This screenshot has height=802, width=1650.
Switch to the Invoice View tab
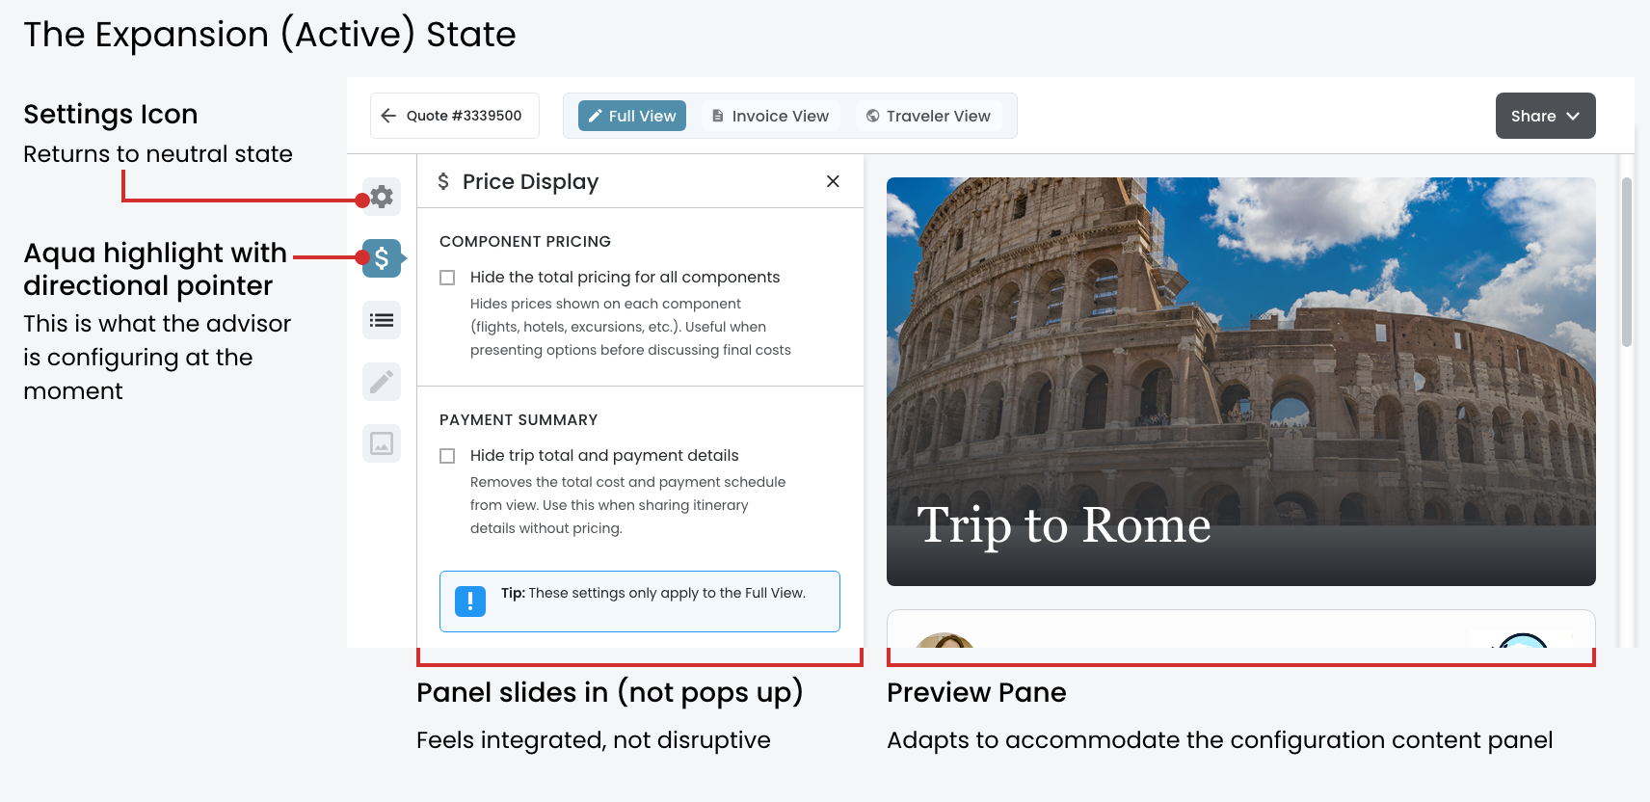point(771,116)
